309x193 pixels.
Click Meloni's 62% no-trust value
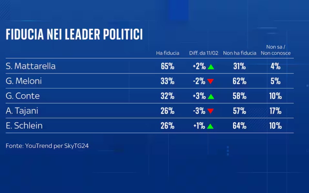[x=240, y=81]
